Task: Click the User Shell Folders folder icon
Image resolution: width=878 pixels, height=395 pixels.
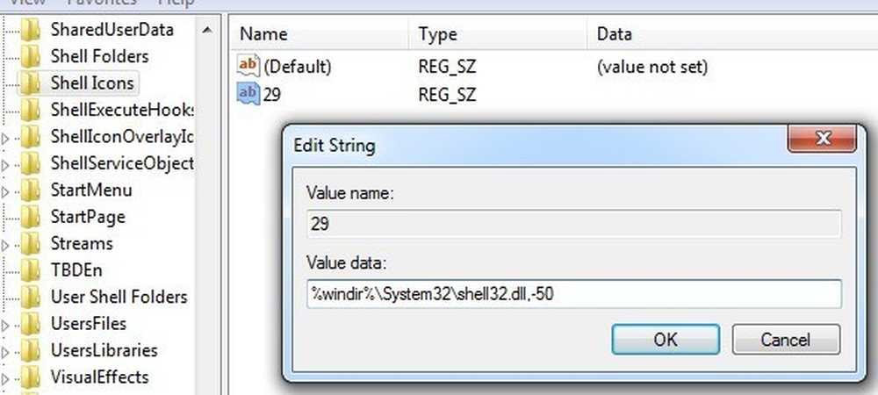Action: (30, 297)
